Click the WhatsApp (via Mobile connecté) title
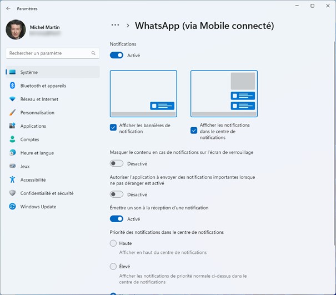Screen dimensions: 336x295 (x=204, y=26)
